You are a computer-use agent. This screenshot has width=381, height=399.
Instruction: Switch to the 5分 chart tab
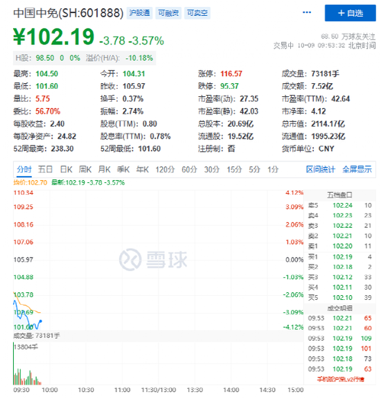(x=254, y=169)
